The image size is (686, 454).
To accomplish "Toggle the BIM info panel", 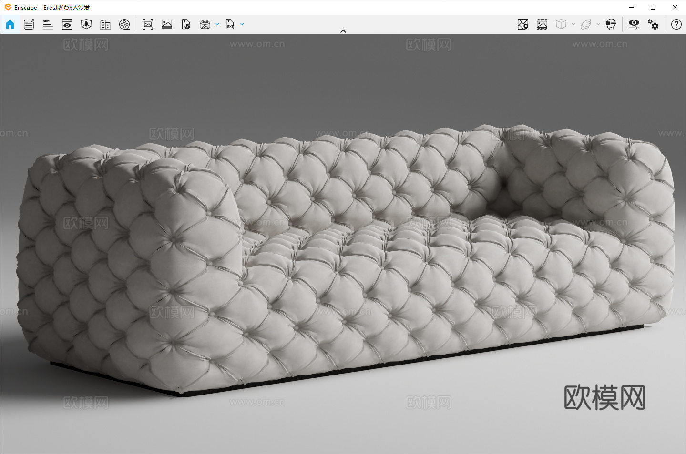I will click(48, 24).
